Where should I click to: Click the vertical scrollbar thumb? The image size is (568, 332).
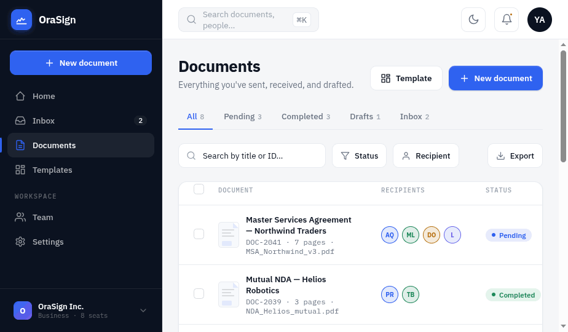click(x=563, y=106)
